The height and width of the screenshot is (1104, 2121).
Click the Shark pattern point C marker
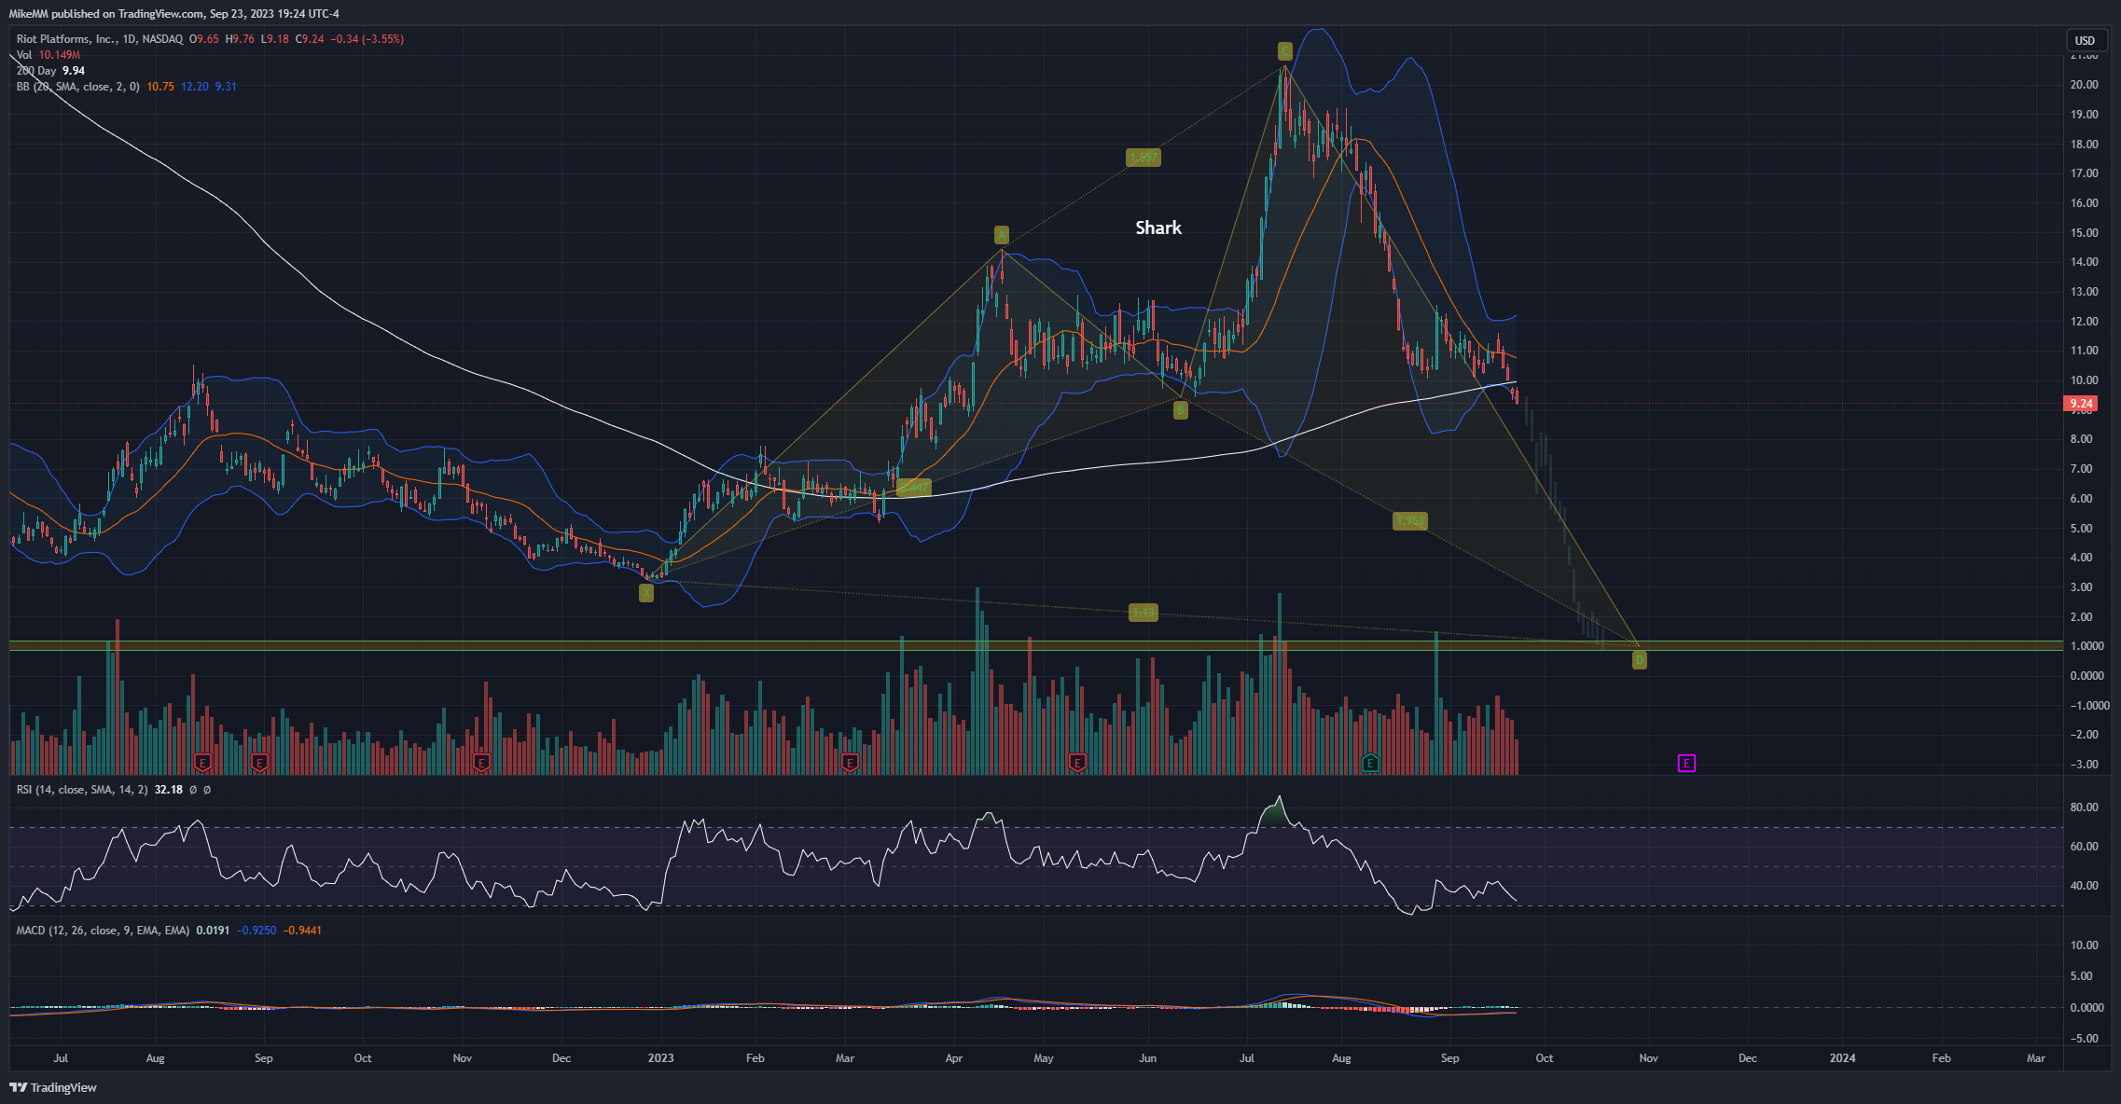(1284, 51)
